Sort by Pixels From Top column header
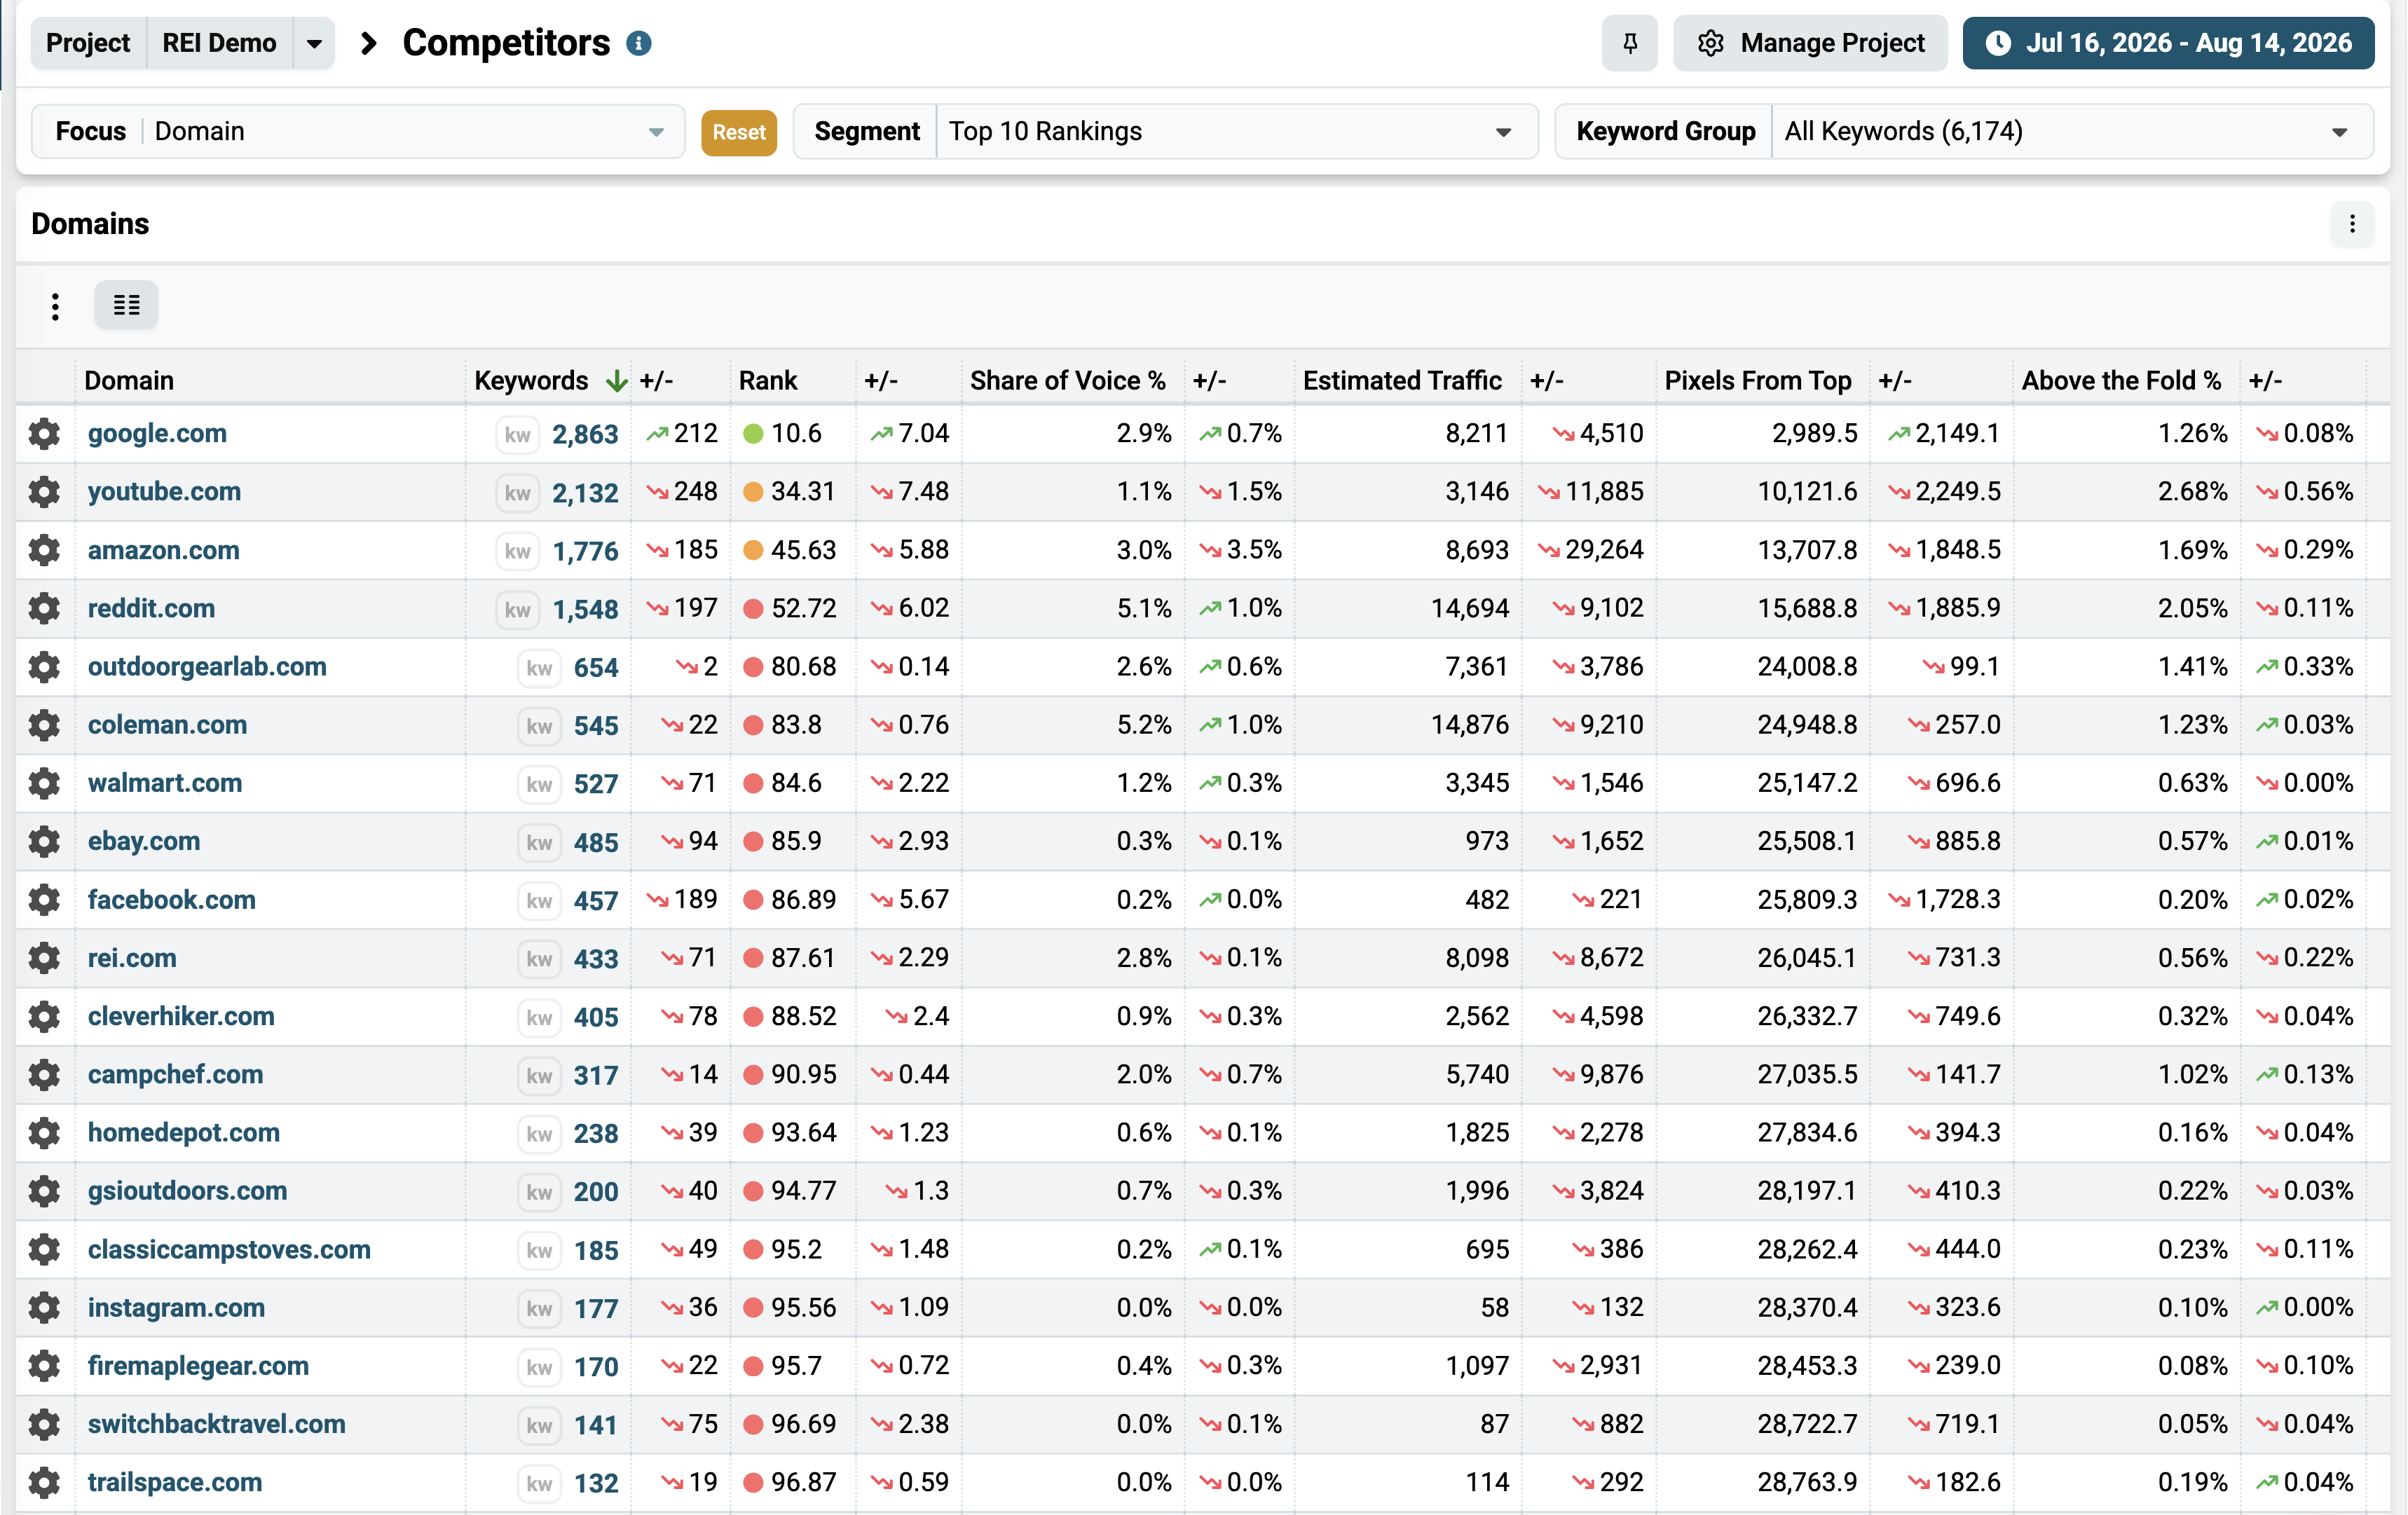Image resolution: width=2408 pixels, height=1515 pixels. tap(1757, 381)
